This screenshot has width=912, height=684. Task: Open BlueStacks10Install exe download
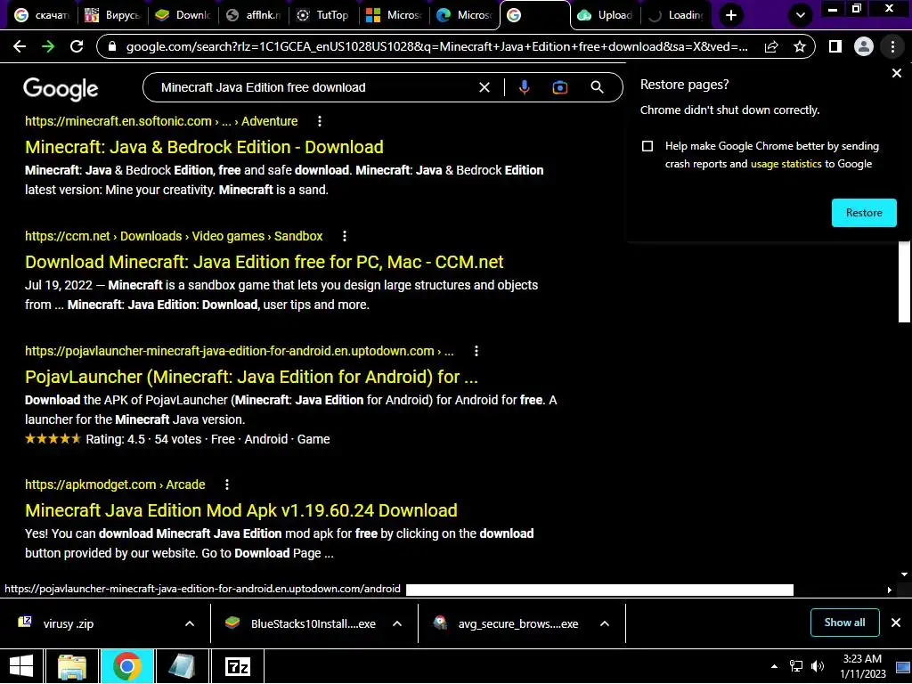313,623
